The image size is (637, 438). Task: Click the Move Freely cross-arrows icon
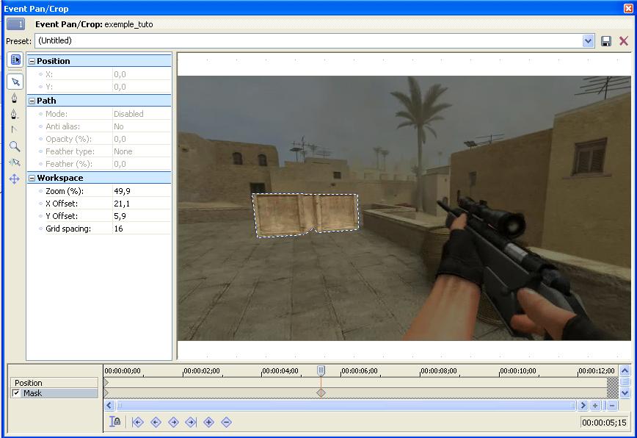coord(14,179)
